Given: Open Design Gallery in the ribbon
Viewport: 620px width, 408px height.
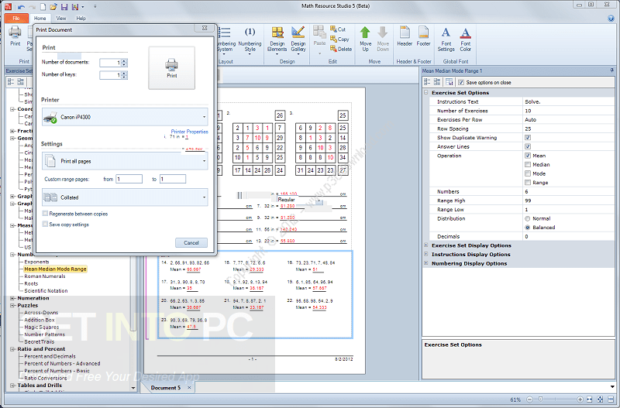Looking at the screenshot, I should click(298, 40).
